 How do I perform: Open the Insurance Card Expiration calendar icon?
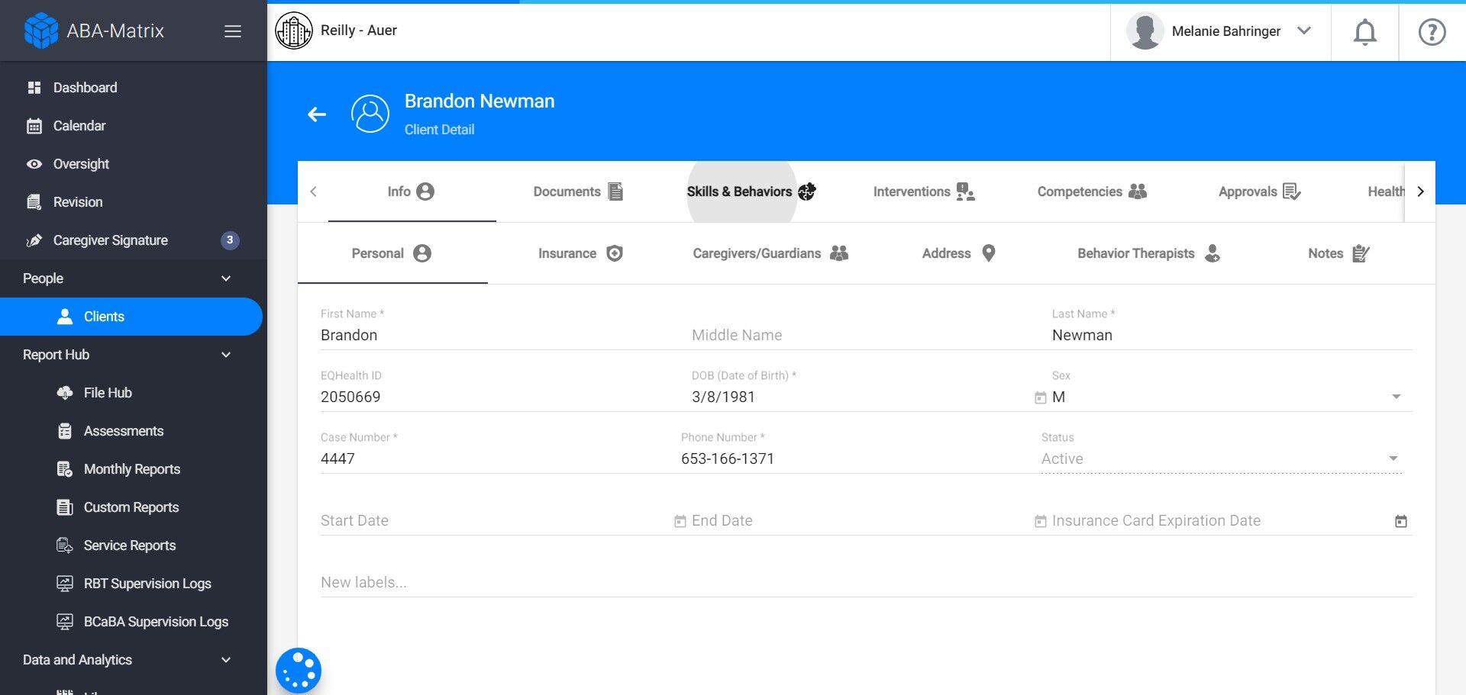point(1401,521)
